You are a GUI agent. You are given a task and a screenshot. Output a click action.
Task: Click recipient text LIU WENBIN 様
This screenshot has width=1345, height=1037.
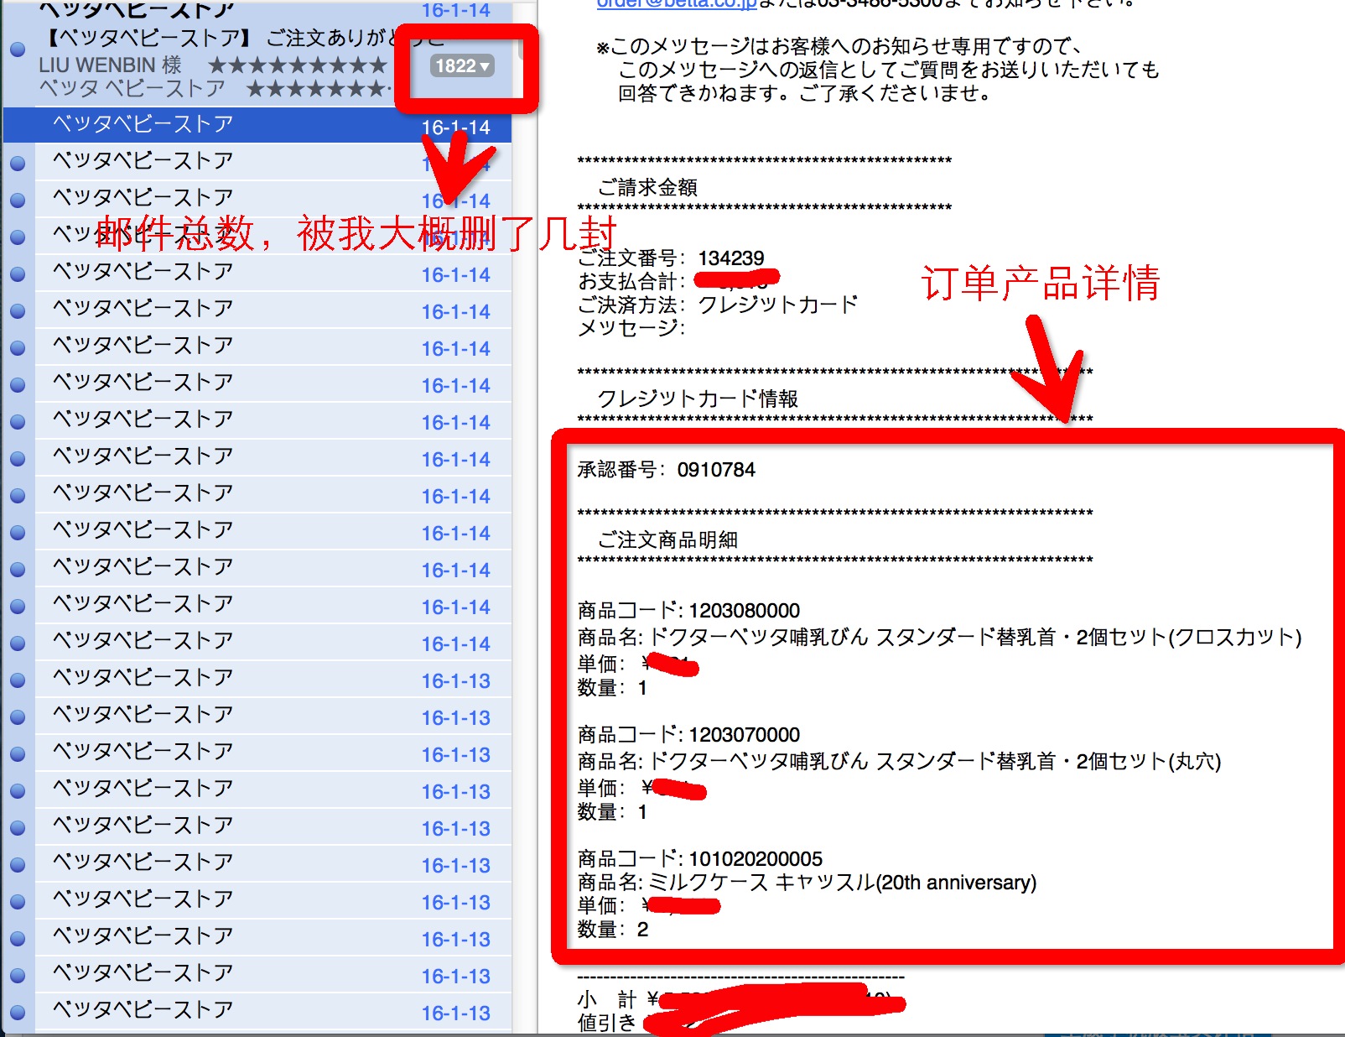110,65
